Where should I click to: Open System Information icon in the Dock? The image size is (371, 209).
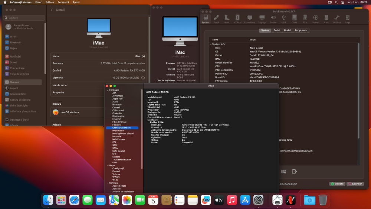pyautogui.click(x=277, y=200)
